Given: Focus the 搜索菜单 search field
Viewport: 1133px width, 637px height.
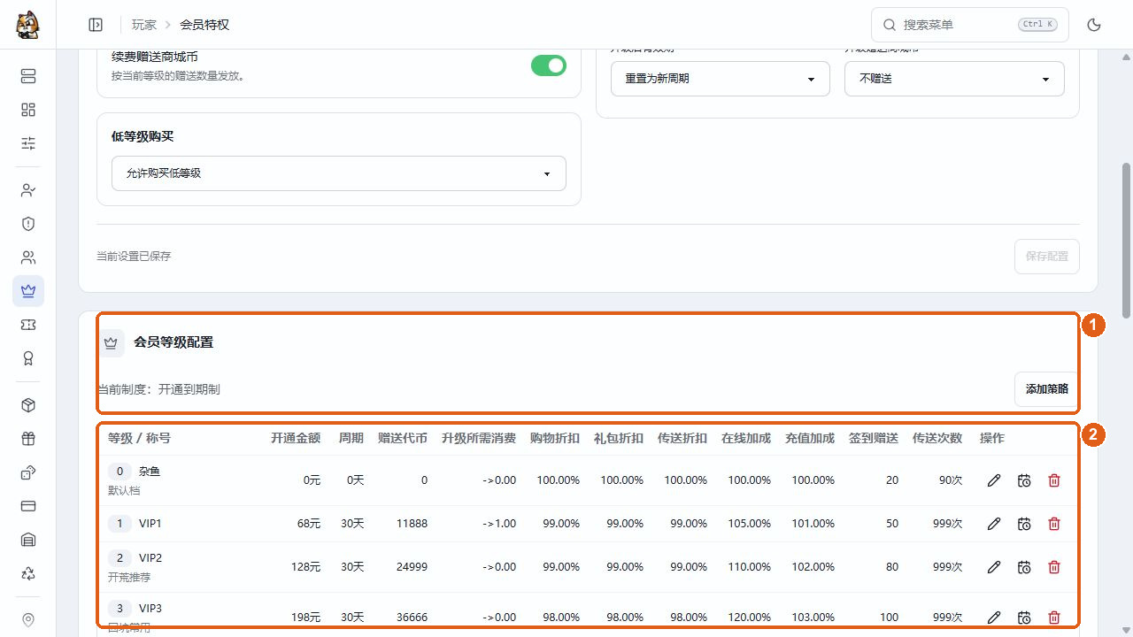Looking at the screenshot, I should (970, 25).
